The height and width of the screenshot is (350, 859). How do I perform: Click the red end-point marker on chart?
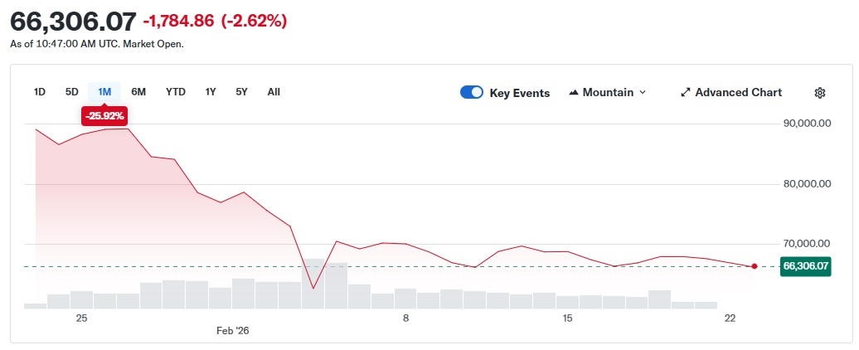(754, 266)
